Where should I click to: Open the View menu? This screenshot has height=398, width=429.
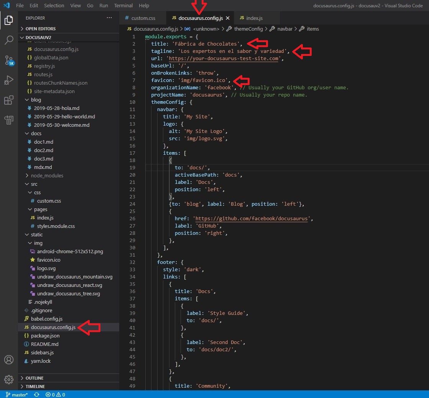pos(75,5)
